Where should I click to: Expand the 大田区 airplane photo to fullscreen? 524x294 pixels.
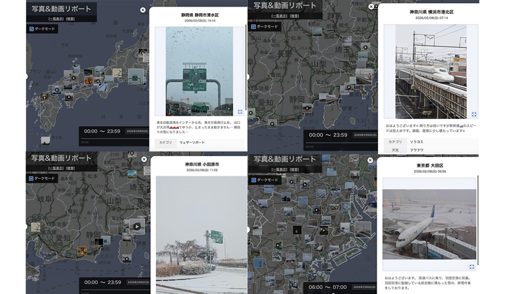(x=472, y=267)
